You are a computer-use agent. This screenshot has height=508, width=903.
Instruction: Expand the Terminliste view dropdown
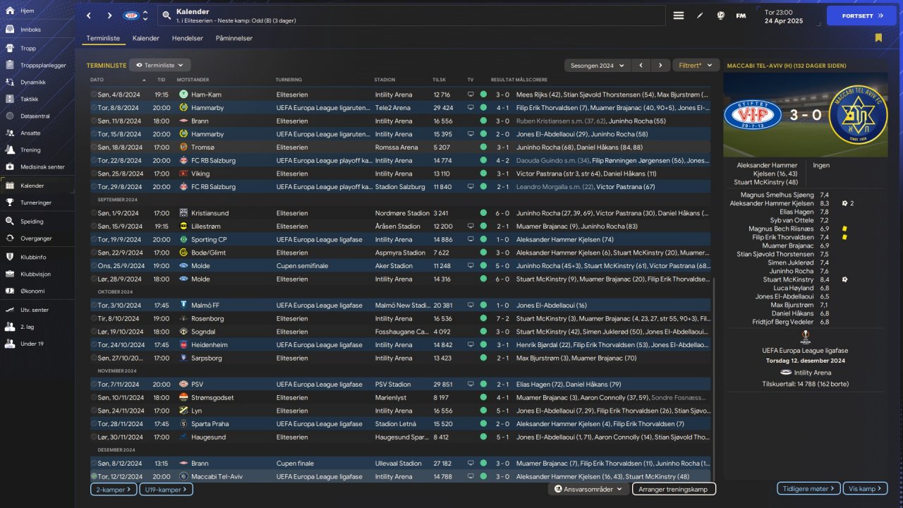point(159,65)
